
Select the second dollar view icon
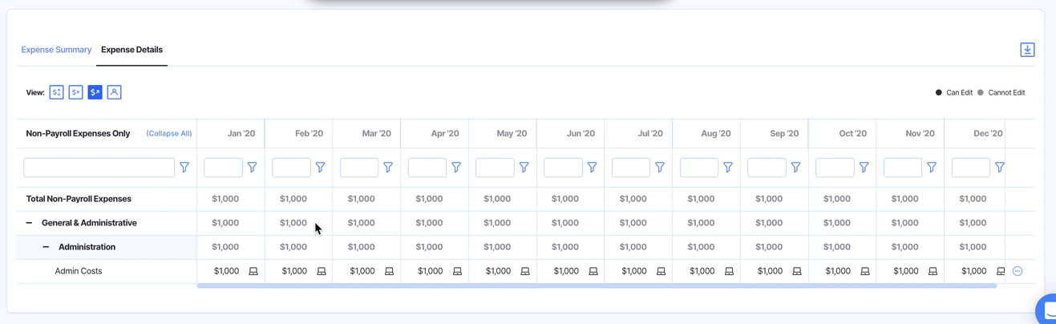[75, 92]
